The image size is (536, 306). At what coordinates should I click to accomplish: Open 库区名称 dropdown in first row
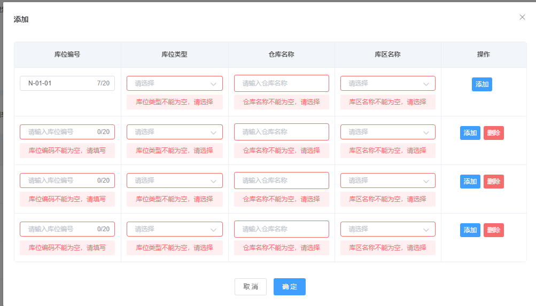(x=387, y=83)
